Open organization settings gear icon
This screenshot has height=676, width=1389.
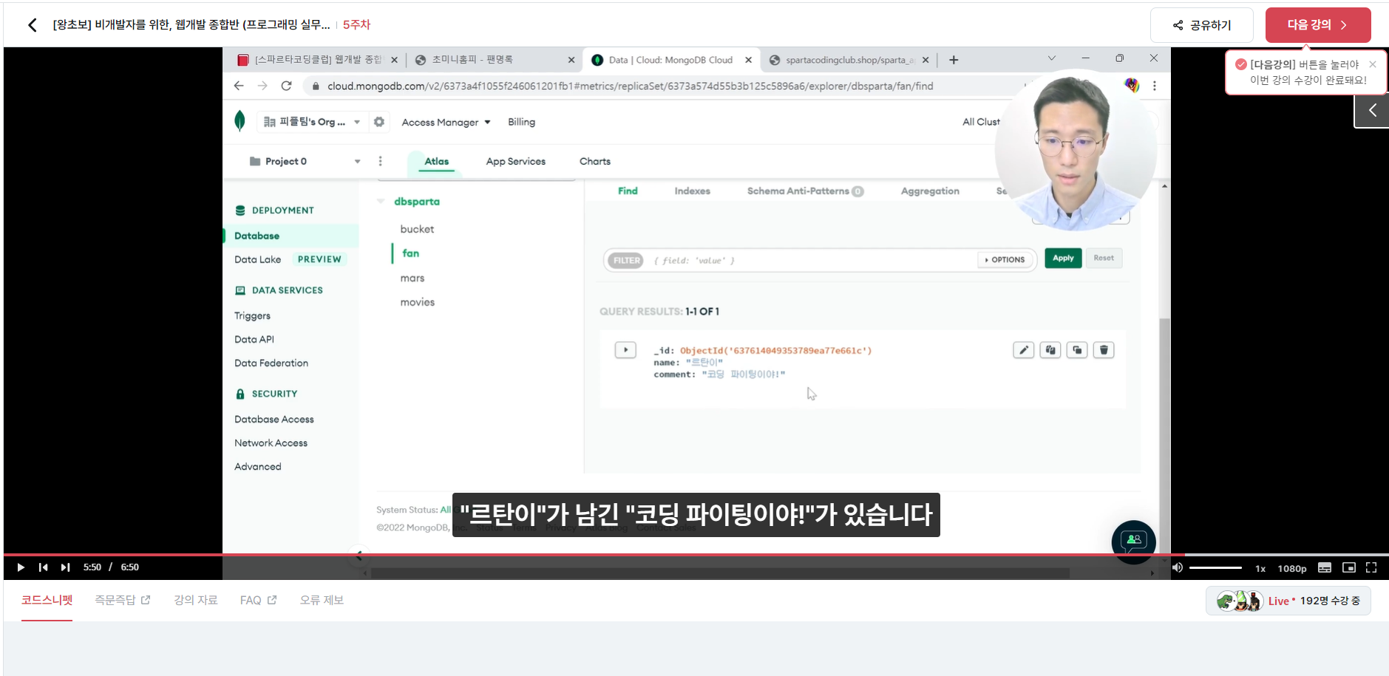[x=379, y=122]
